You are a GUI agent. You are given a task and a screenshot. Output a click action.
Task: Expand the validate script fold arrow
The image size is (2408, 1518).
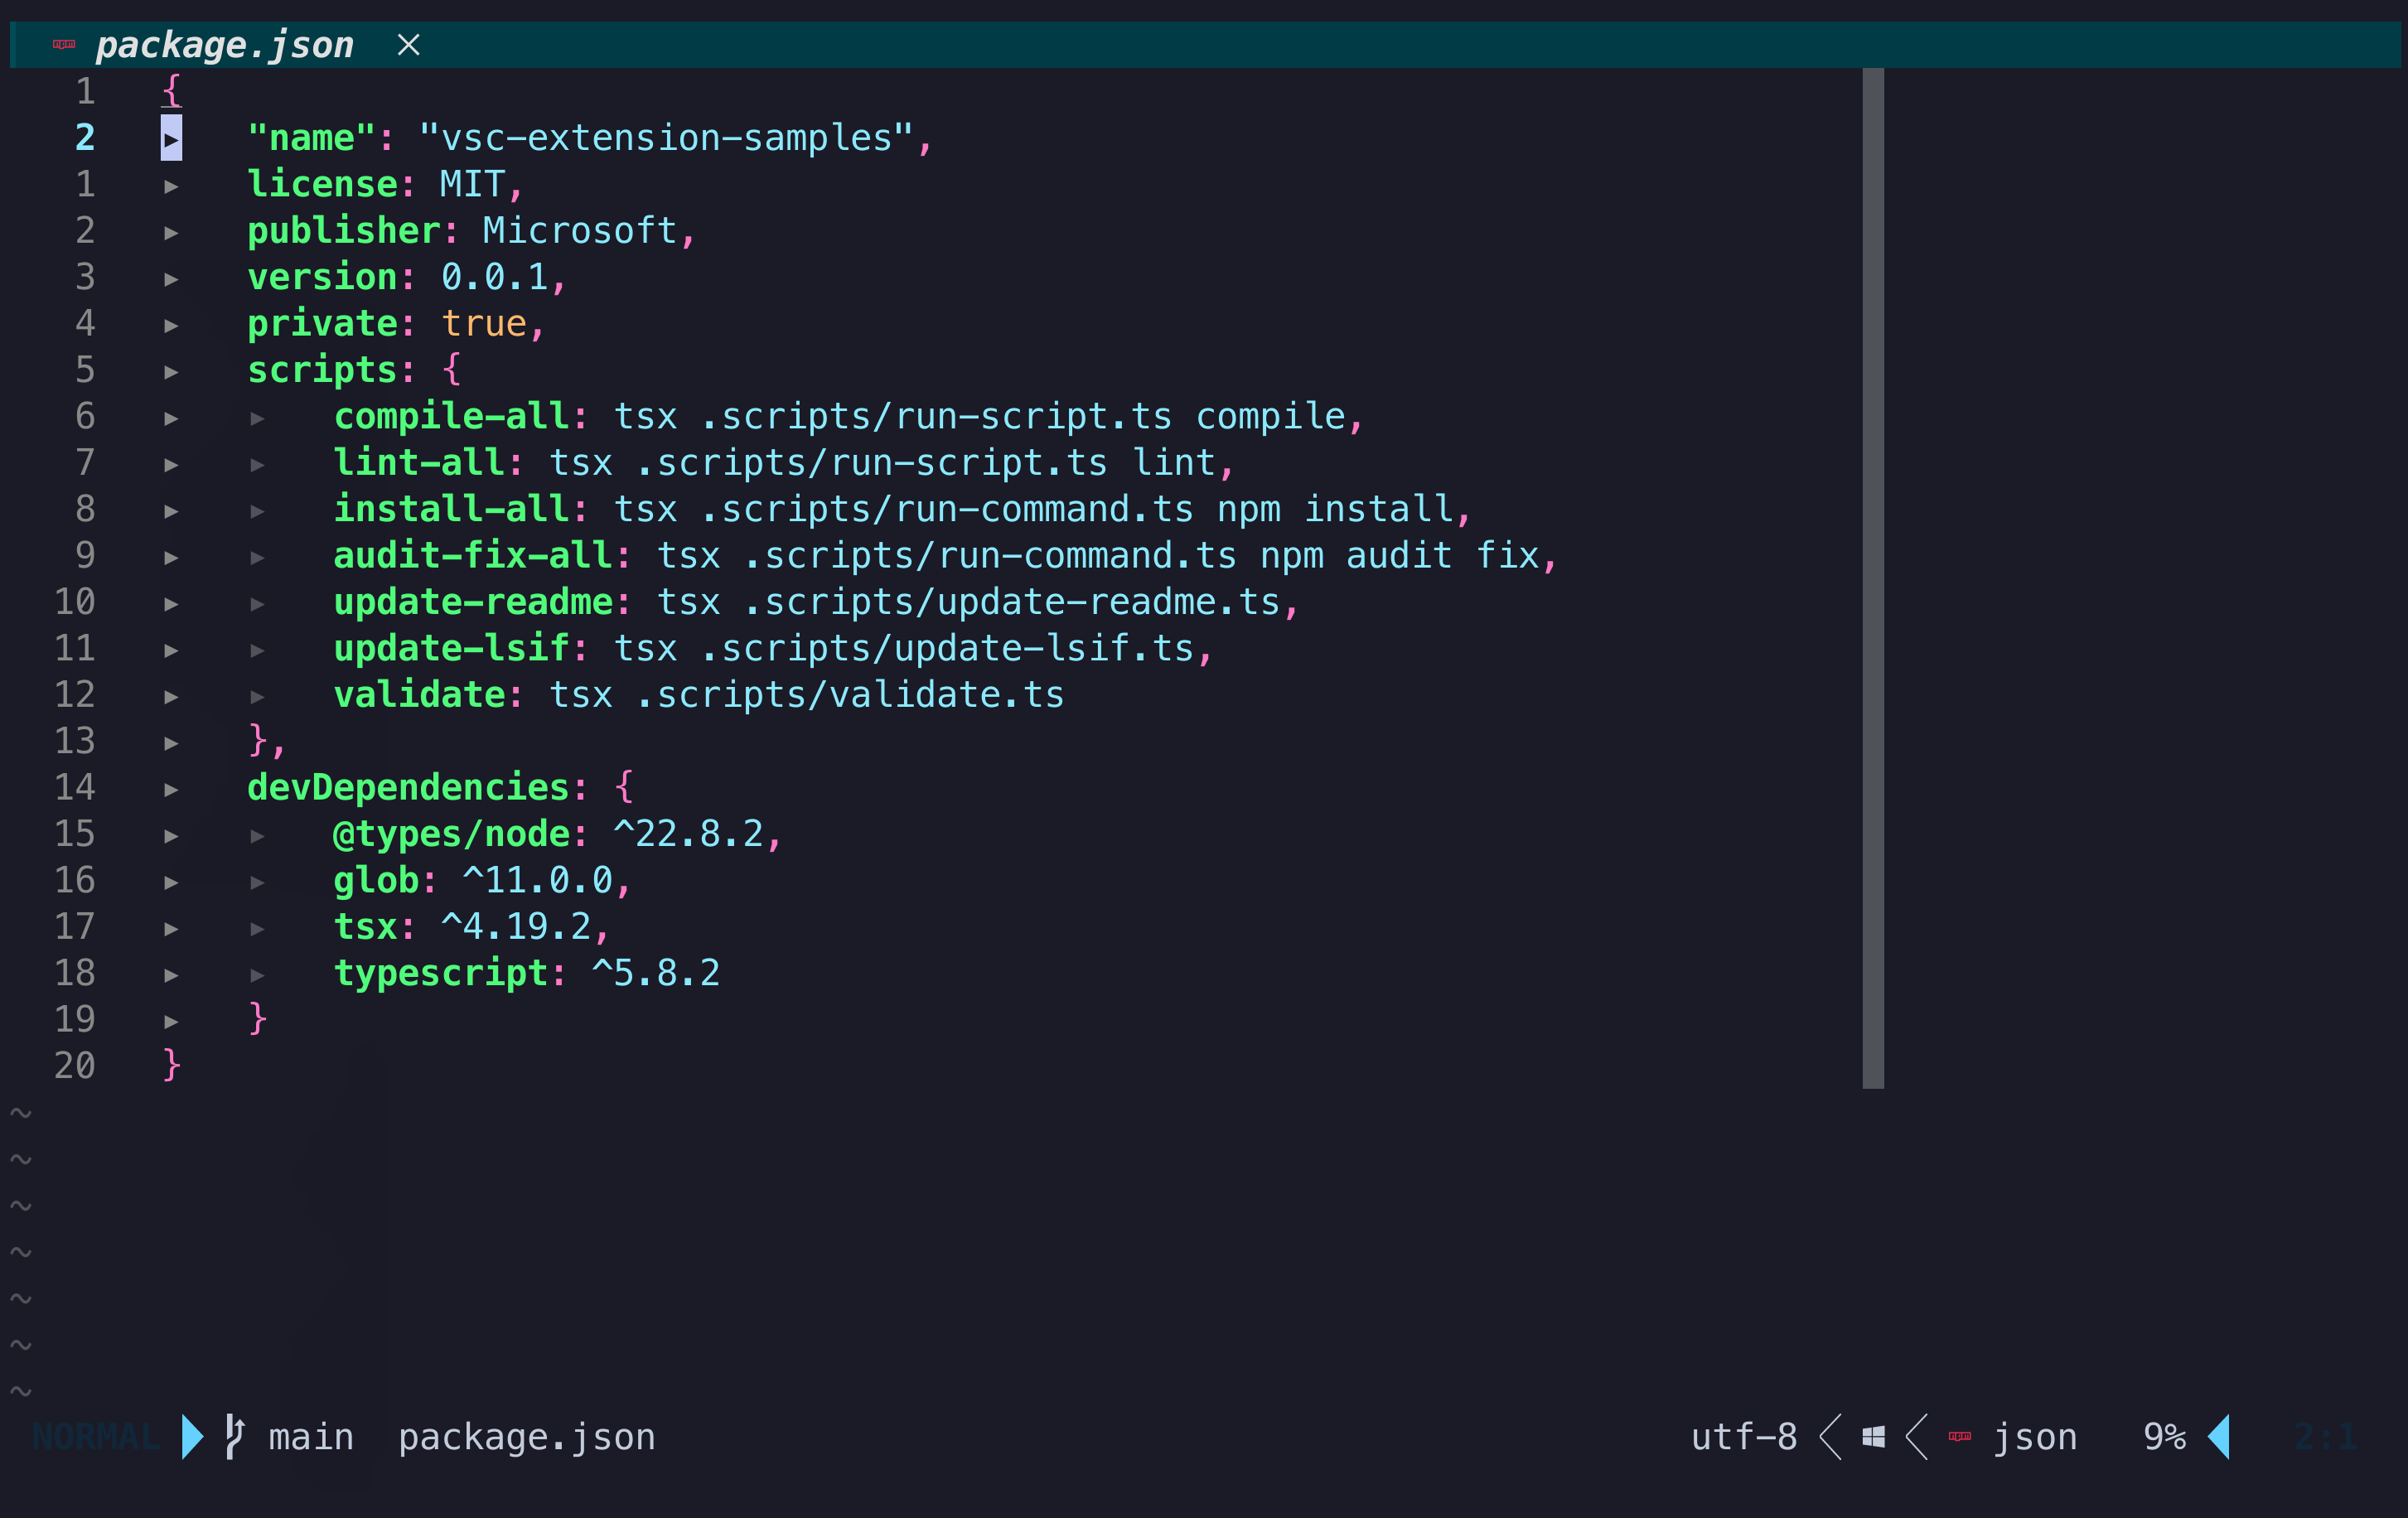258,696
